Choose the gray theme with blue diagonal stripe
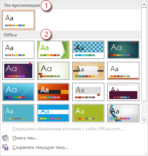The image size is (148, 156). coord(123,113)
